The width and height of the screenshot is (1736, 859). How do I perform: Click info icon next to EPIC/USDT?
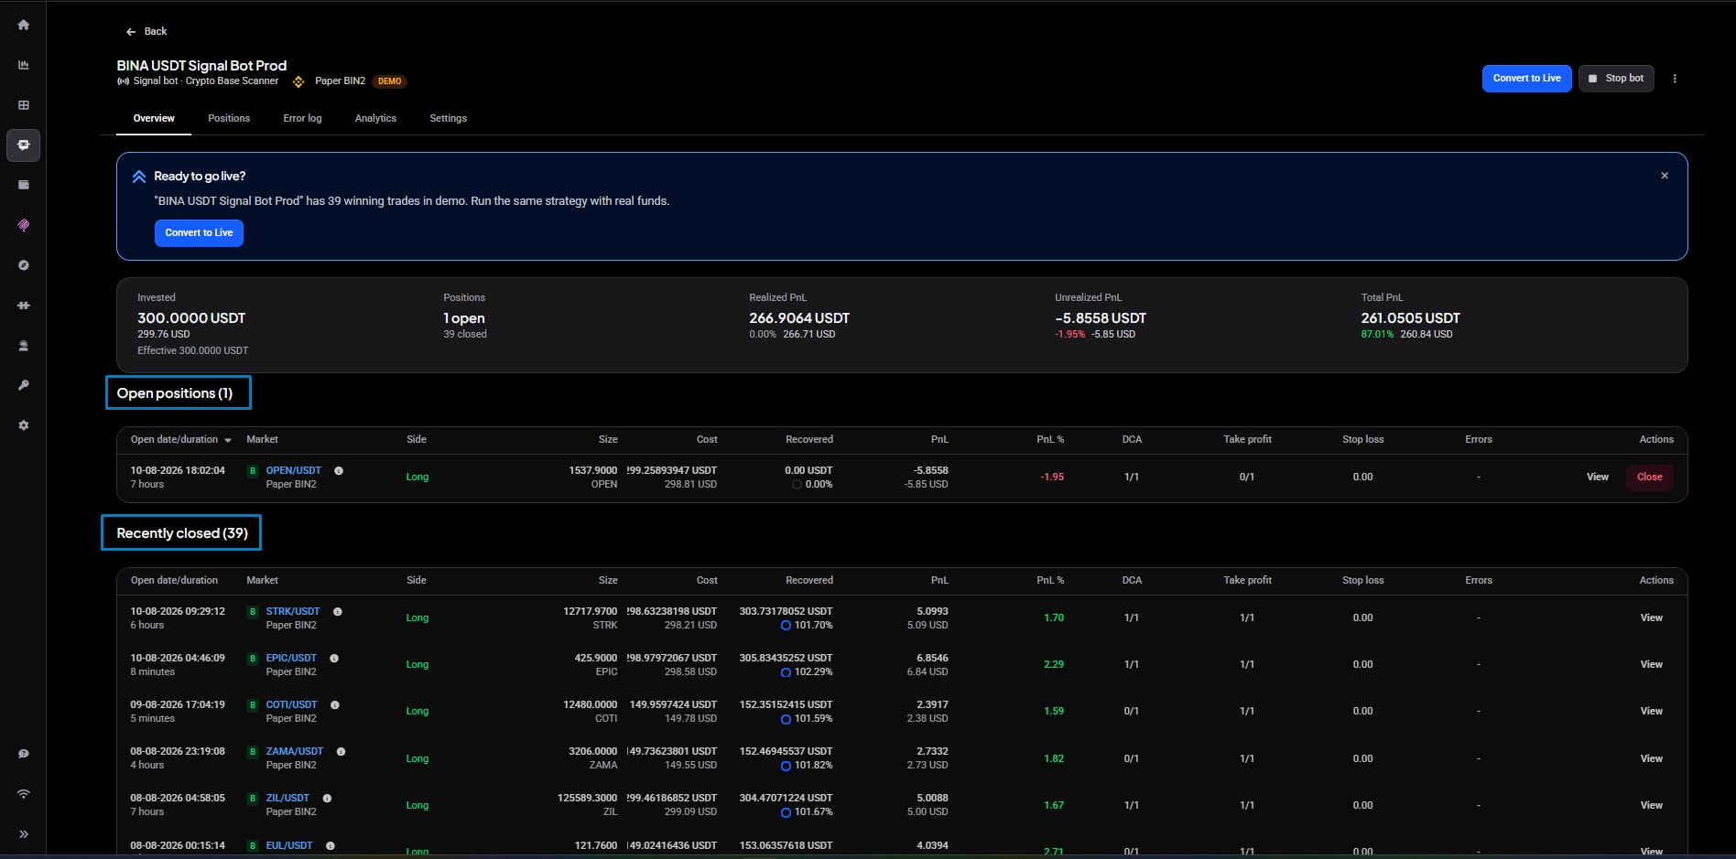click(x=334, y=659)
